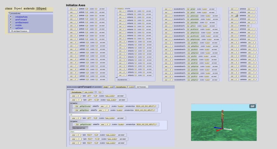Open axes_duration initial value 0.0 dropdown
The width and height of the screenshot is (277, 149).
(x=100, y=92)
